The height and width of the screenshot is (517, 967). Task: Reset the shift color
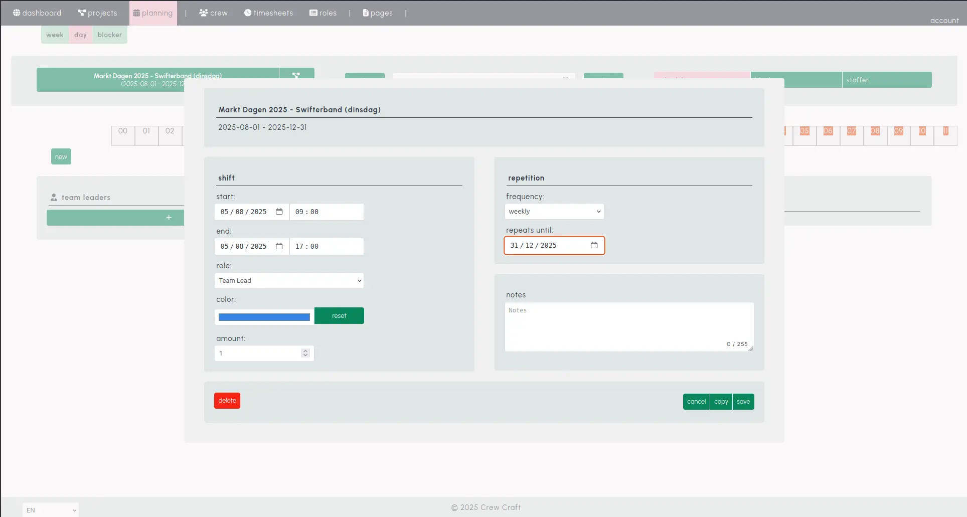click(x=339, y=316)
